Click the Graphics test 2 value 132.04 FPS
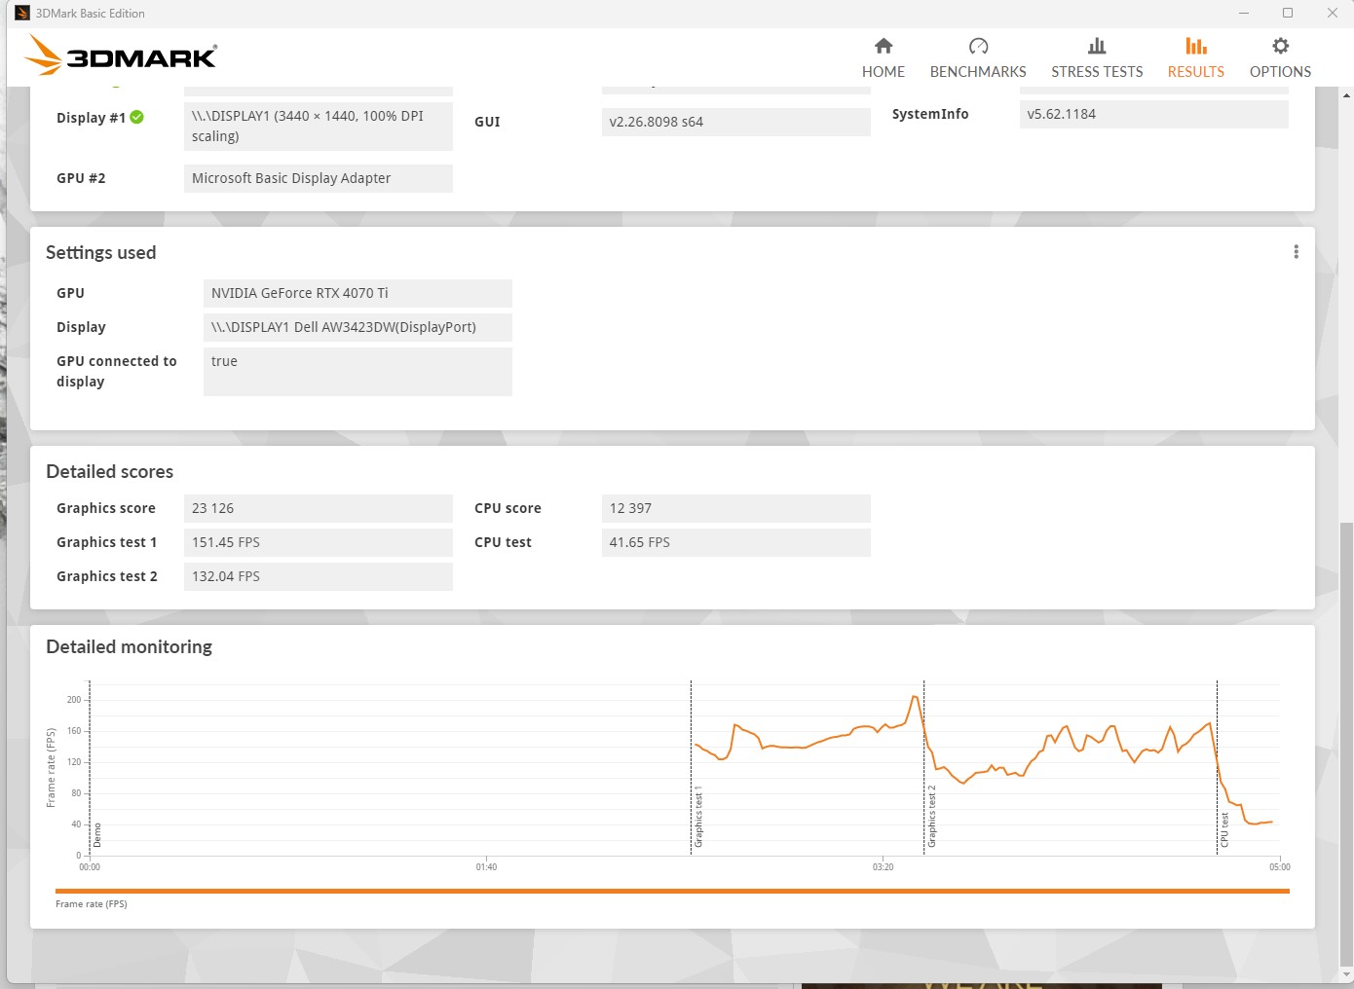This screenshot has width=1354, height=989. click(x=318, y=576)
